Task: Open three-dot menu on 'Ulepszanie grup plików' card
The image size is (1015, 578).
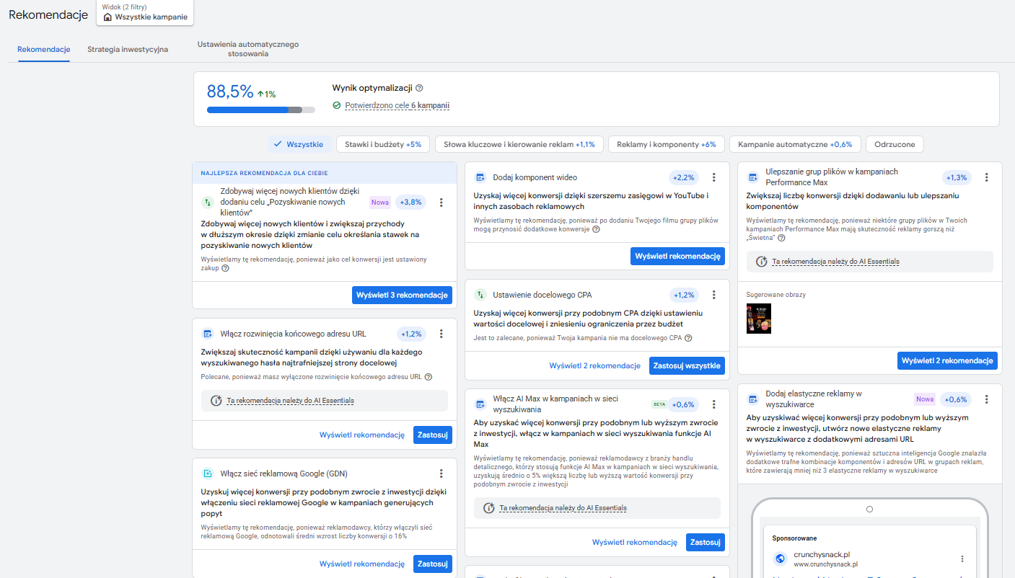Action: pos(987,177)
